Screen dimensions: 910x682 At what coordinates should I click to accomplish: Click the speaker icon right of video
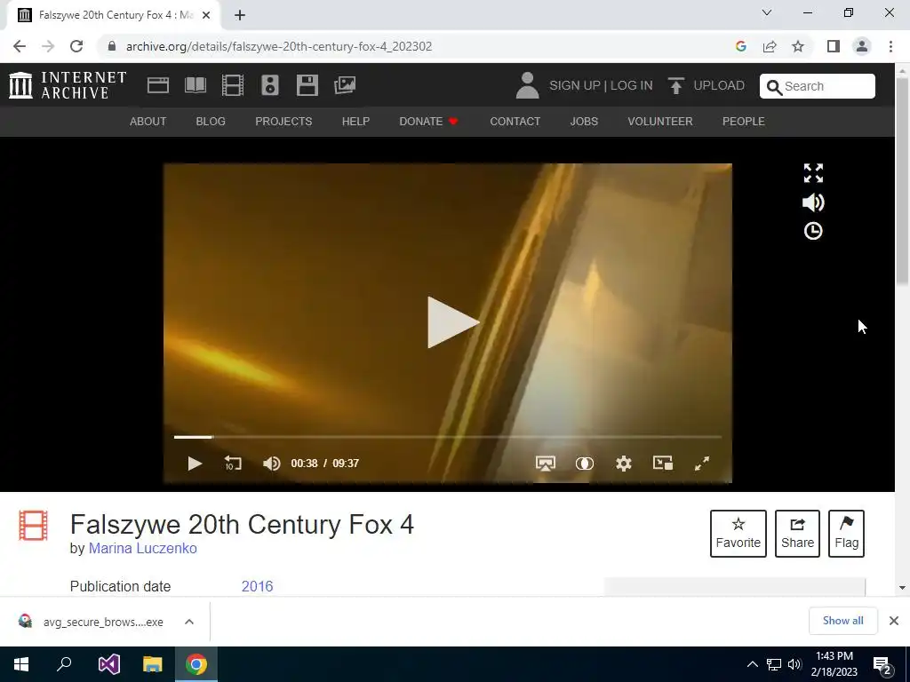813,202
